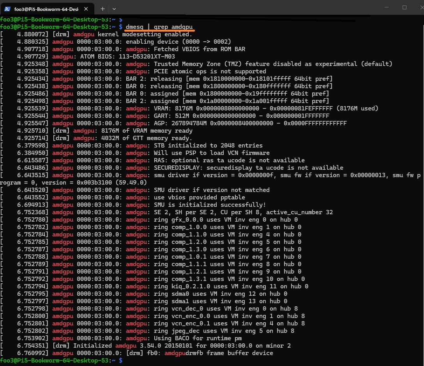Select the foo3@Pi5-Bookworm-64-Desktop tab title
This screenshot has height=366, width=424.
[43, 8]
